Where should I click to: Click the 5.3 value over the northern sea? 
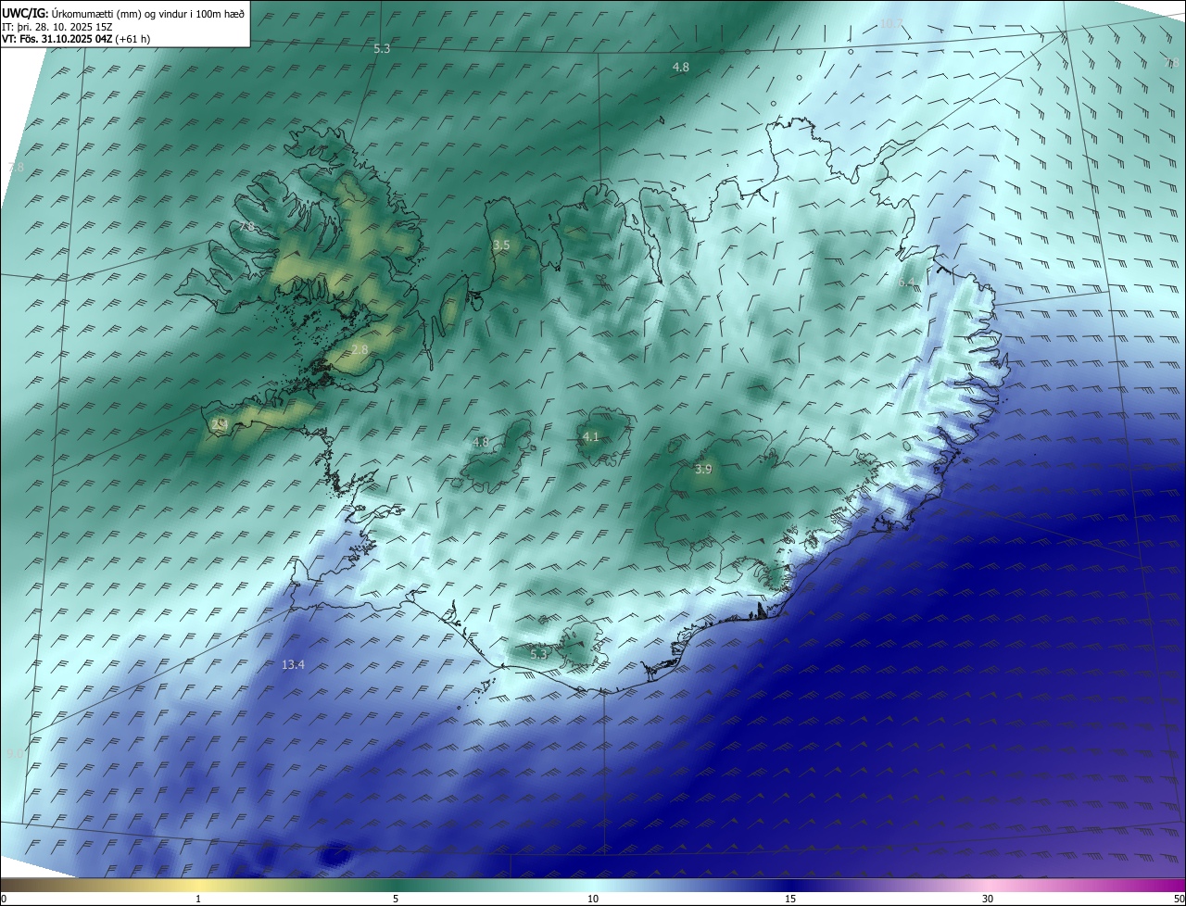[382, 48]
